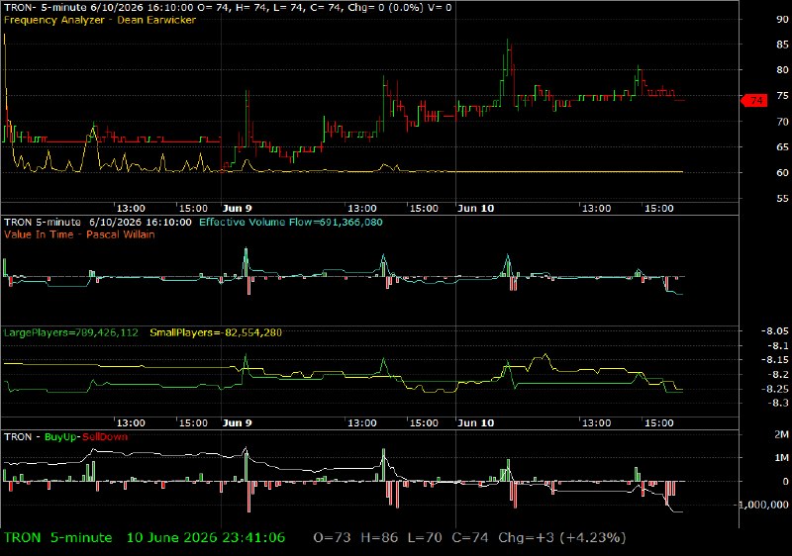Click the green BuyUp legend word
Screen dimensions: 792x556
point(60,437)
